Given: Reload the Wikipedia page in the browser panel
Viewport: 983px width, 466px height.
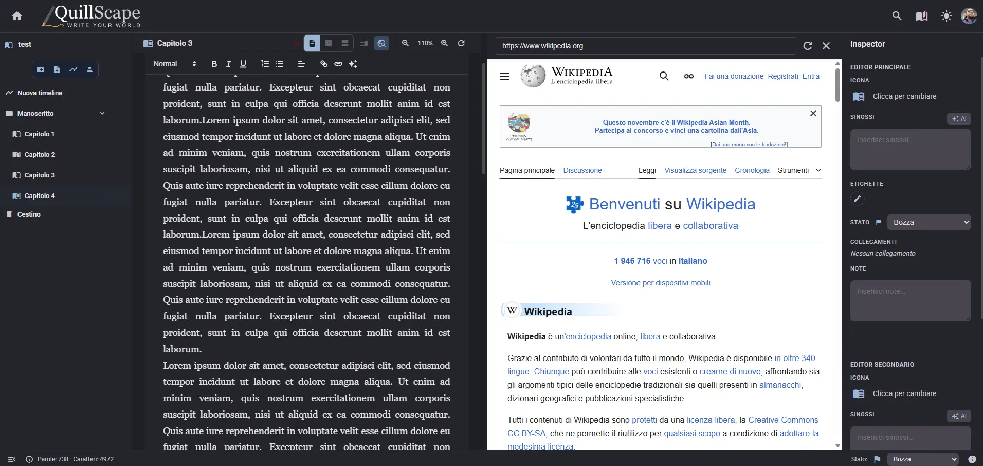Looking at the screenshot, I should point(808,46).
